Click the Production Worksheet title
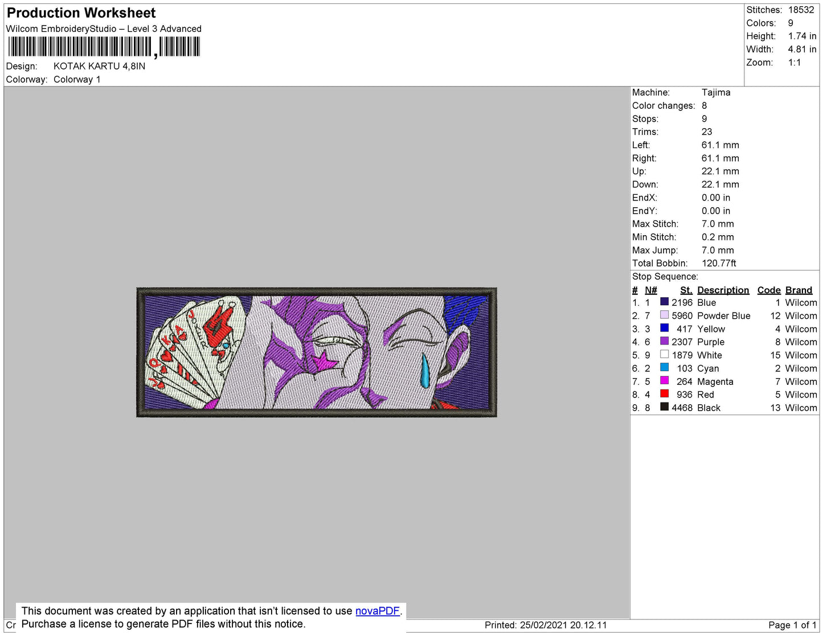The width and height of the screenshot is (823, 636). pos(81,13)
